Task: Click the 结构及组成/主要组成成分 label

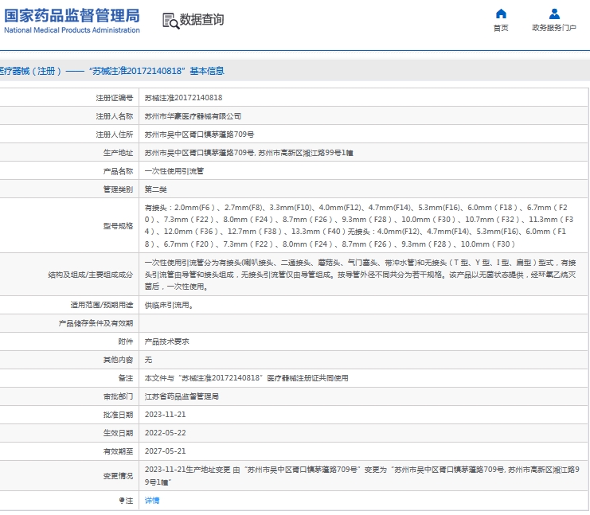Action: pyautogui.click(x=91, y=275)
